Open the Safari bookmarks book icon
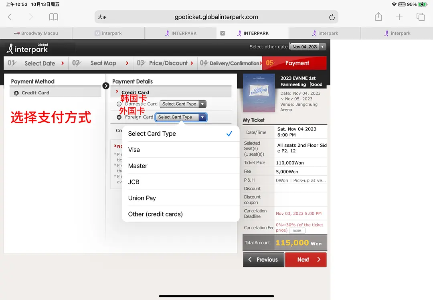Screen dimensions: 433x300 54,17
